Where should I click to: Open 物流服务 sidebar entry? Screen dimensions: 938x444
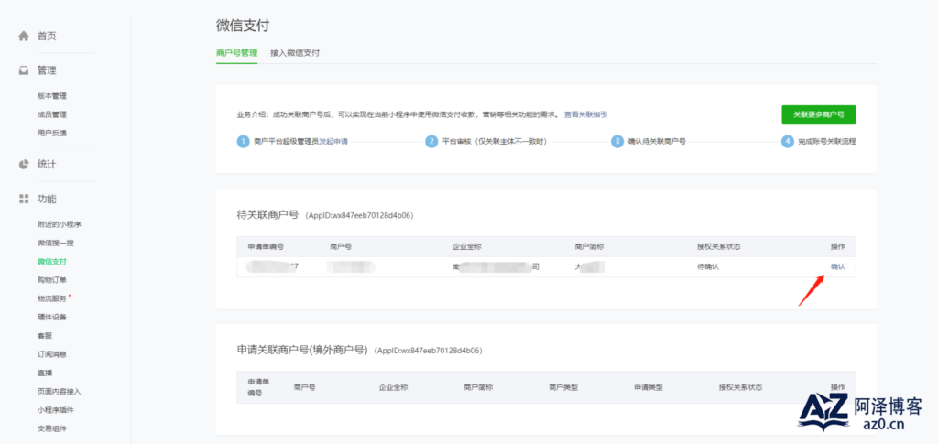pos(52,298)
